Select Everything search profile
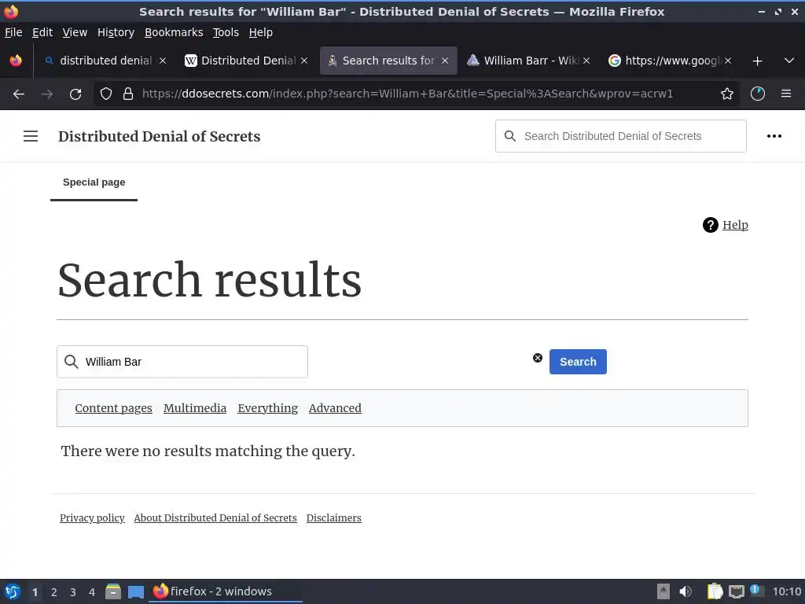This screenshot has height=604, width=805. pos(267,408)
